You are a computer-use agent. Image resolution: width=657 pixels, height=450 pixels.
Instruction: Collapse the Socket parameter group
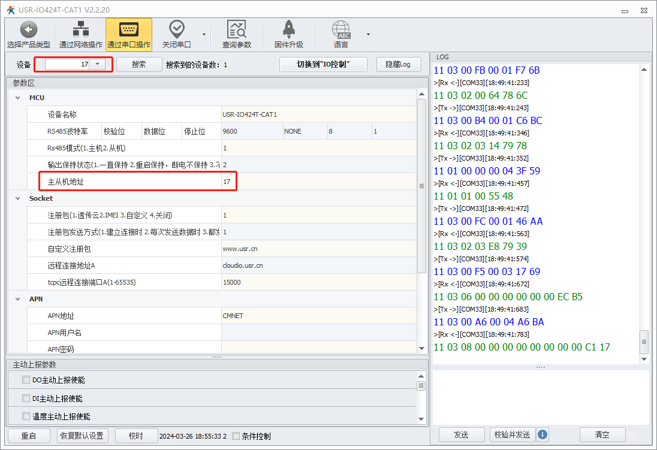pyautogui.click(x=16, y=198)
